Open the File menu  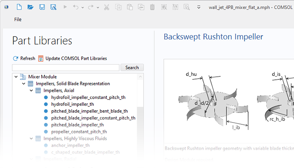18,19
